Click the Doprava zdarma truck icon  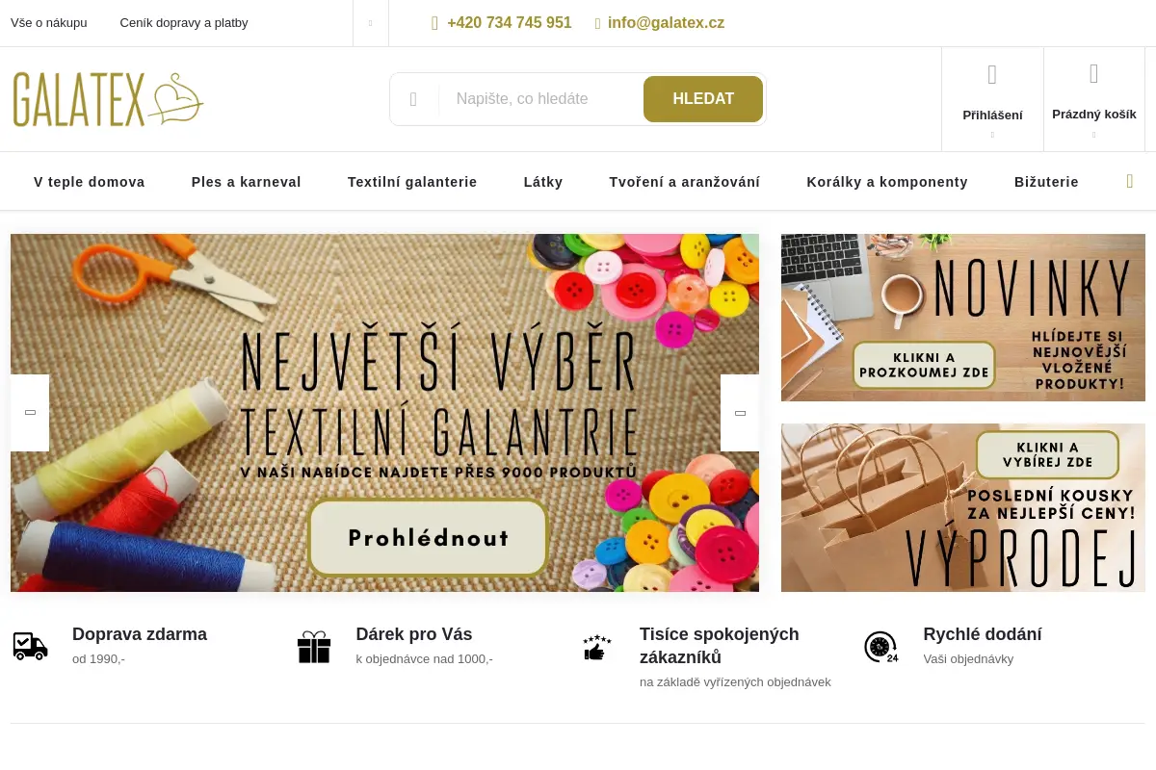pyautogui.click(x=31, y=646)
